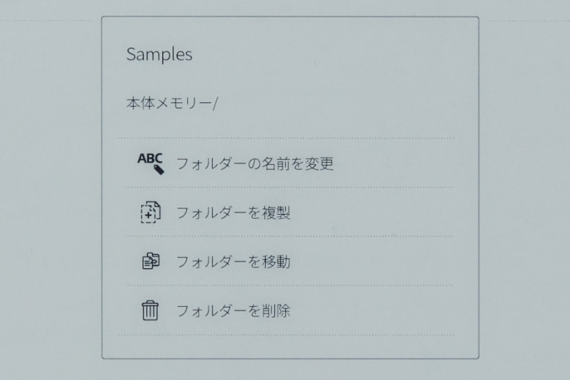Click the 本体メモリー/ path text

(x=172, y=104)
